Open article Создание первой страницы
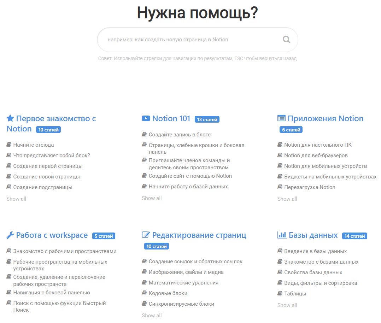Image resolution: width=381 pixels, height=323 pixels. [48, 166]
